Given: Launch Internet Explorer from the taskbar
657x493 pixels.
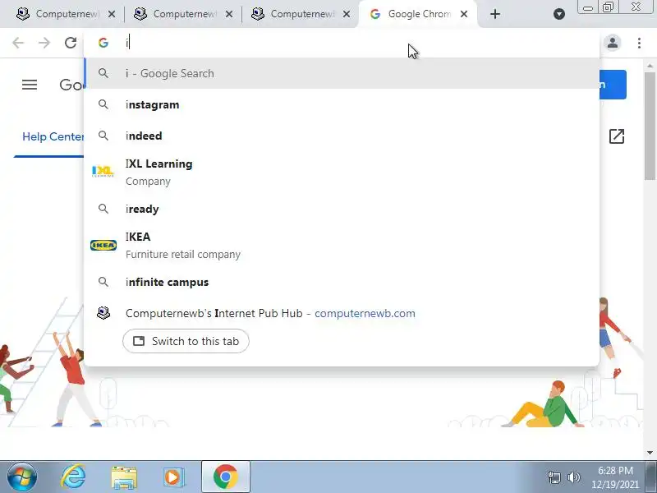Looking at the screenshot, I should pos(73,477).
